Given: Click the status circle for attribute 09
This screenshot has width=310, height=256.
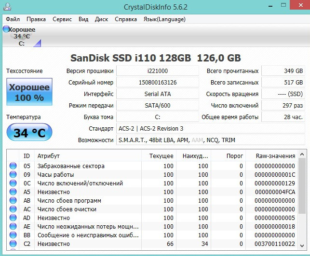Looking at the screenshot, I should click(x=13, y=174).
